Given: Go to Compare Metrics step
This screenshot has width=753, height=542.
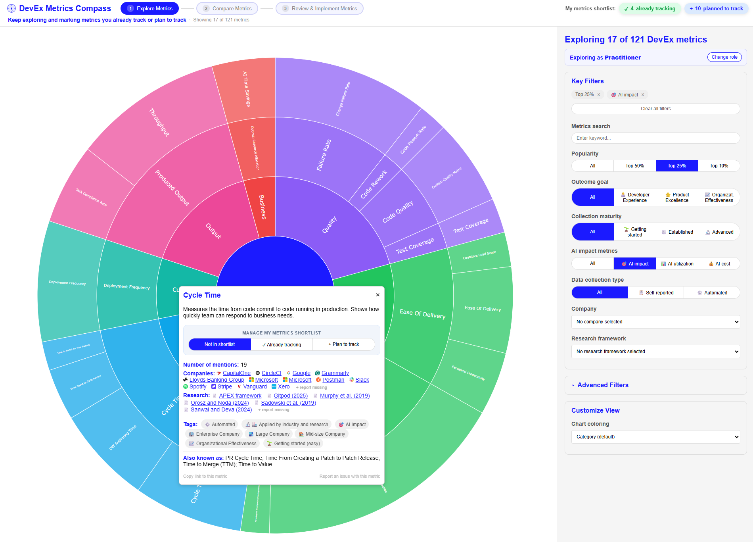Looking at the screenshot, I should [227, 8].
